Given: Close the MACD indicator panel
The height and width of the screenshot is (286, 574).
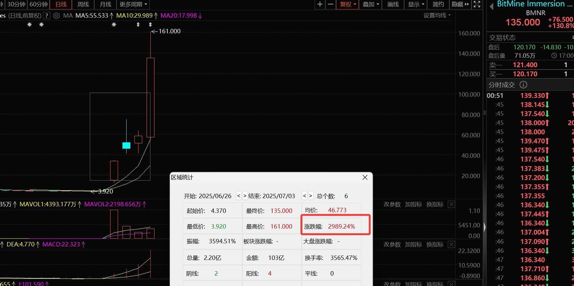Looking at the screenshot, I should (451, 244).
